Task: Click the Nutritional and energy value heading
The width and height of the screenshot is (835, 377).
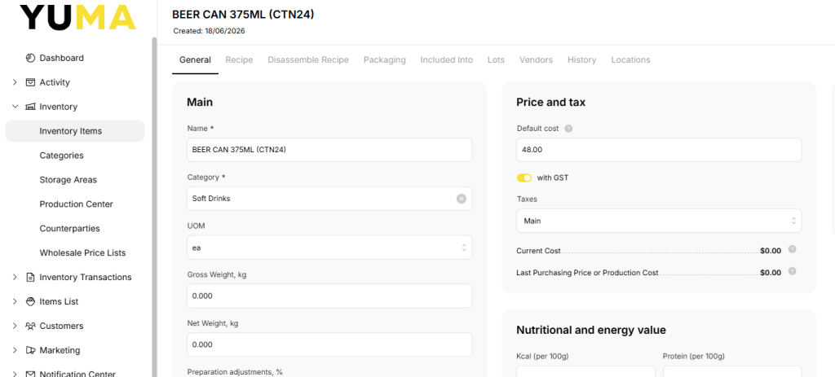Action: point(591,330)
